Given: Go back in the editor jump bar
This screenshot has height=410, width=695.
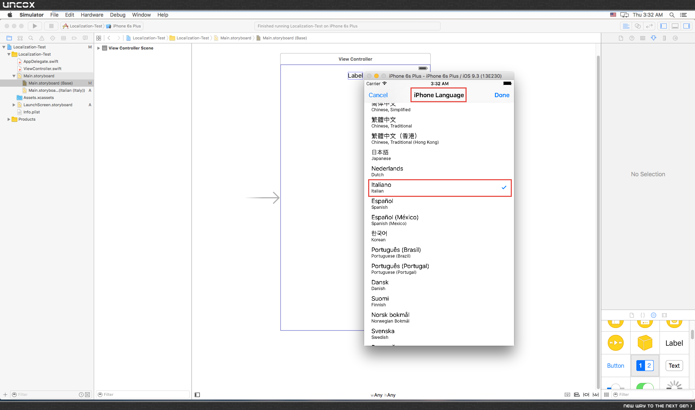Looking at the screenshot, I should click(109, 38).
